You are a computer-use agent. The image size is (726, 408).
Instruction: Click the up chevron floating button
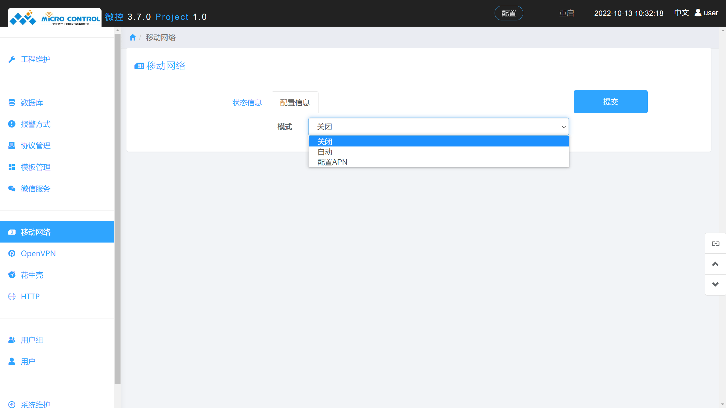[x=715, y=264]
